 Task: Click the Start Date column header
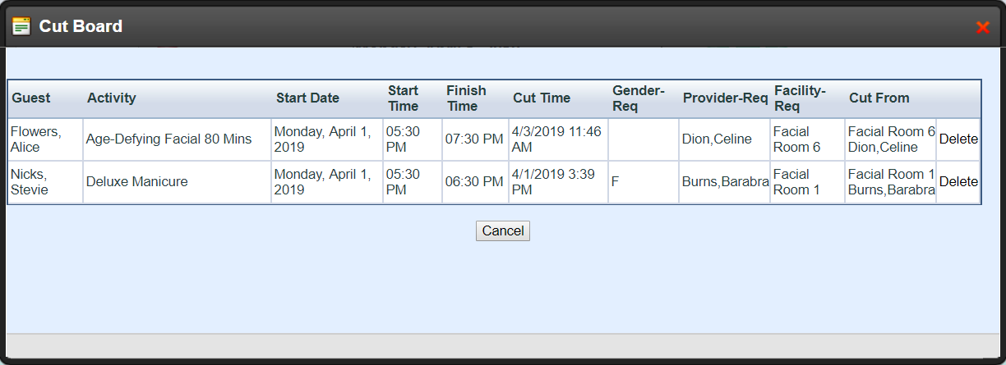click(x=307, y=98)
